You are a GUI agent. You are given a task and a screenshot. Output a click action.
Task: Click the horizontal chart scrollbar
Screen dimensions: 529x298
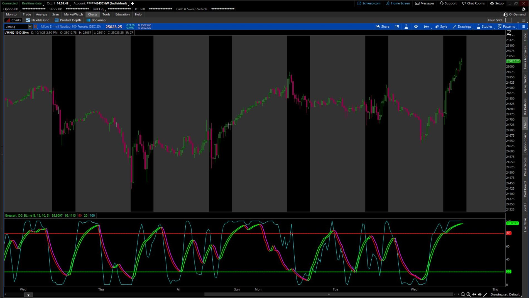pos(329,294)
